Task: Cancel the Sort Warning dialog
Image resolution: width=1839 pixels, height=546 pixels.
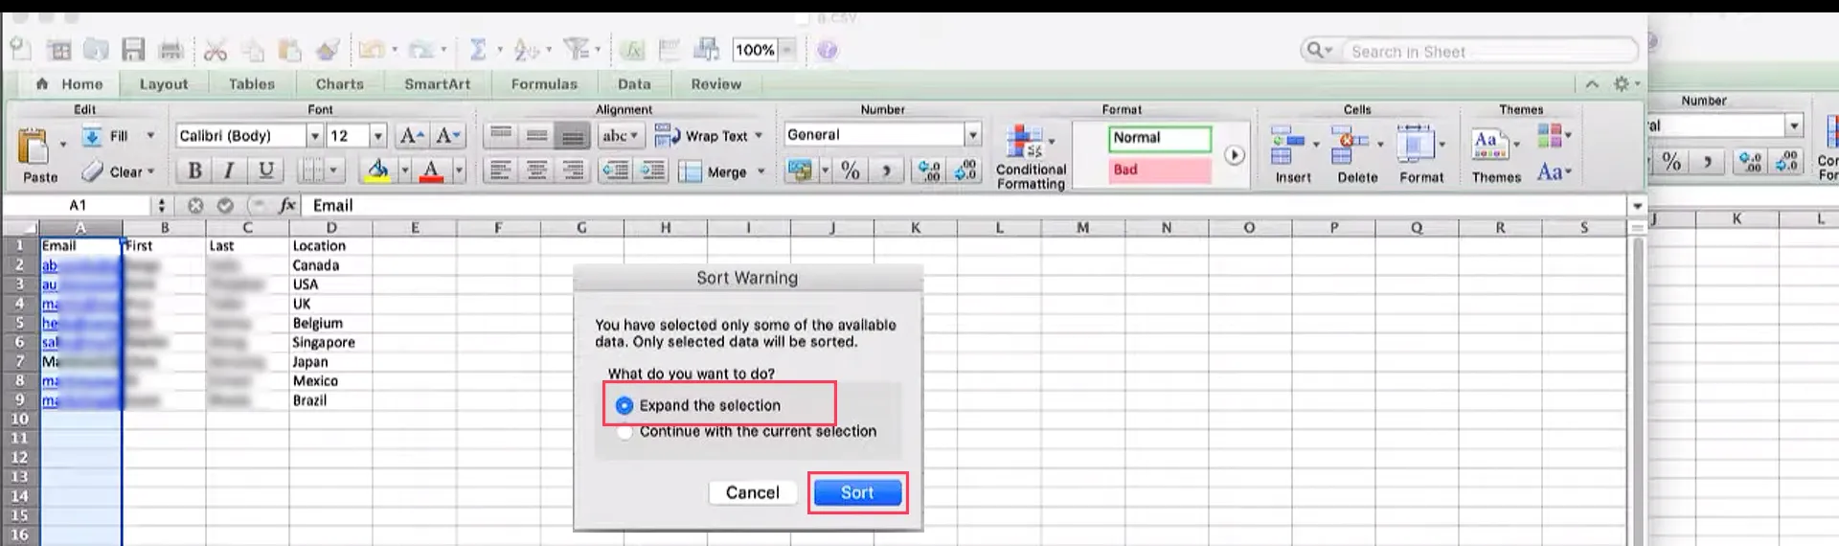Action: point(753,492)
